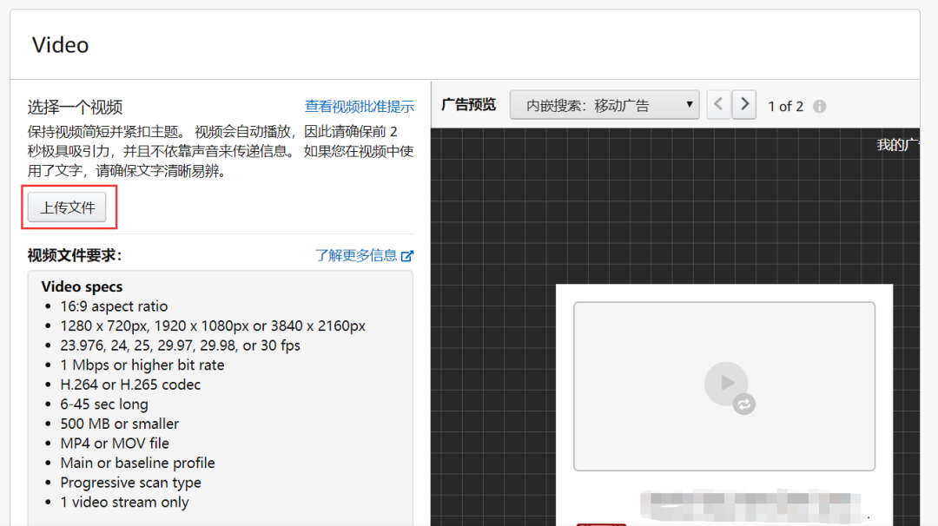Image resolution: width=938 pixels, height=526 pixels.
Task: Click the "1 of 2" page counter
Action: point(785,106)
